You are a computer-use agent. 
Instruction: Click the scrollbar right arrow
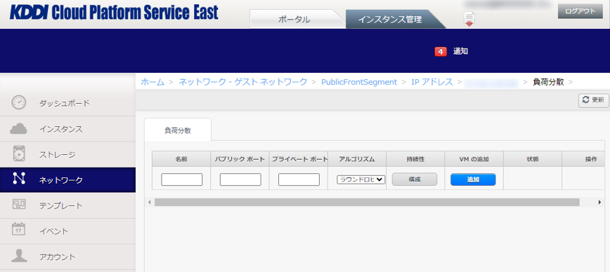[600, 202]
